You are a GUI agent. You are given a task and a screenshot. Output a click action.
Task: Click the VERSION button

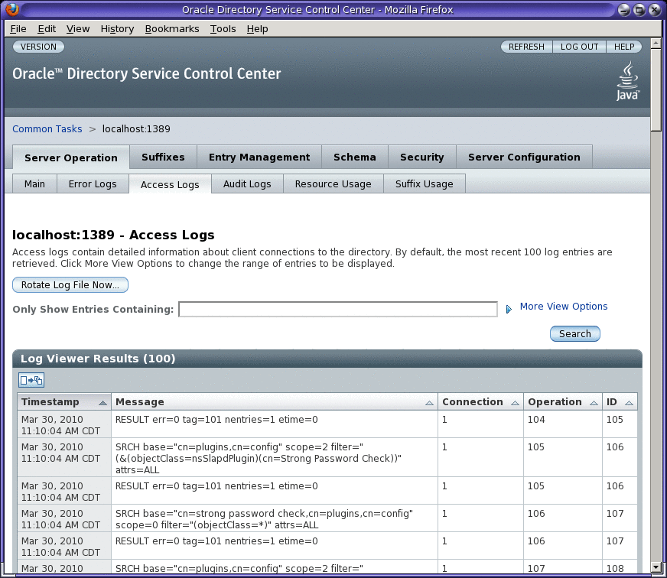(x=38, y=47)
